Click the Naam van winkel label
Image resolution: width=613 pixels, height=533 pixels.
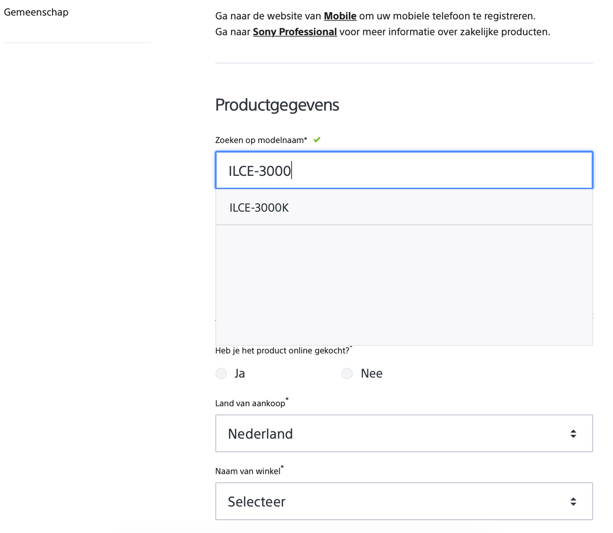[247, 471]
